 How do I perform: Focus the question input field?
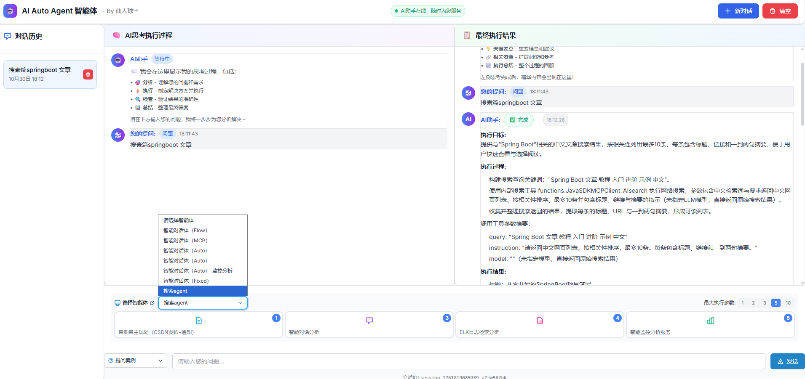(468, 361)
